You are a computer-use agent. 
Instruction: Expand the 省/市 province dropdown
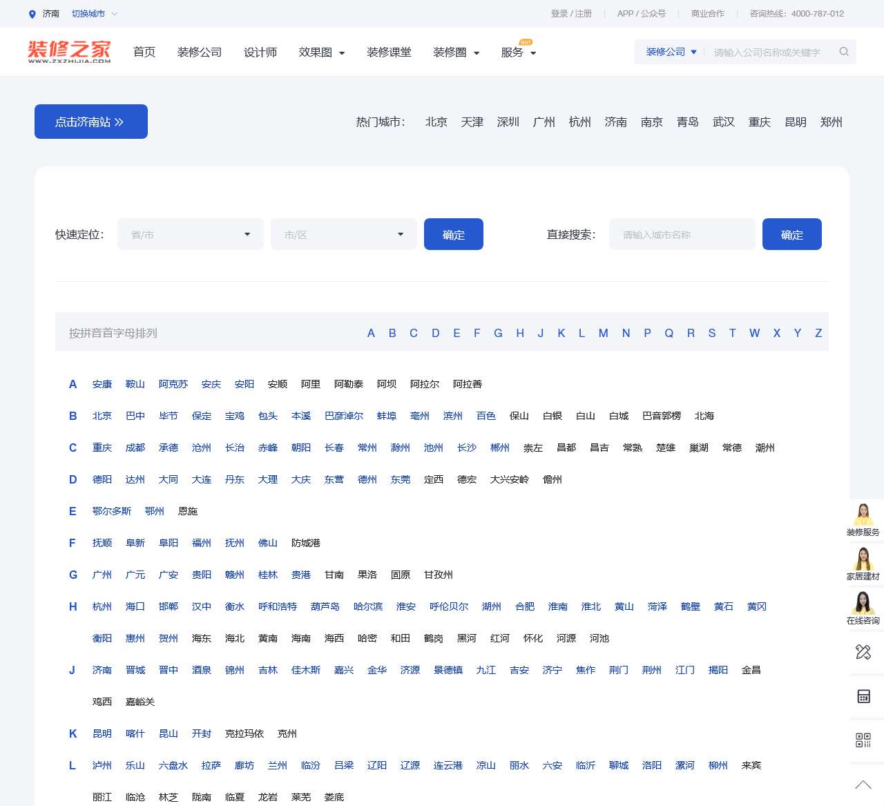click(191, 235)
